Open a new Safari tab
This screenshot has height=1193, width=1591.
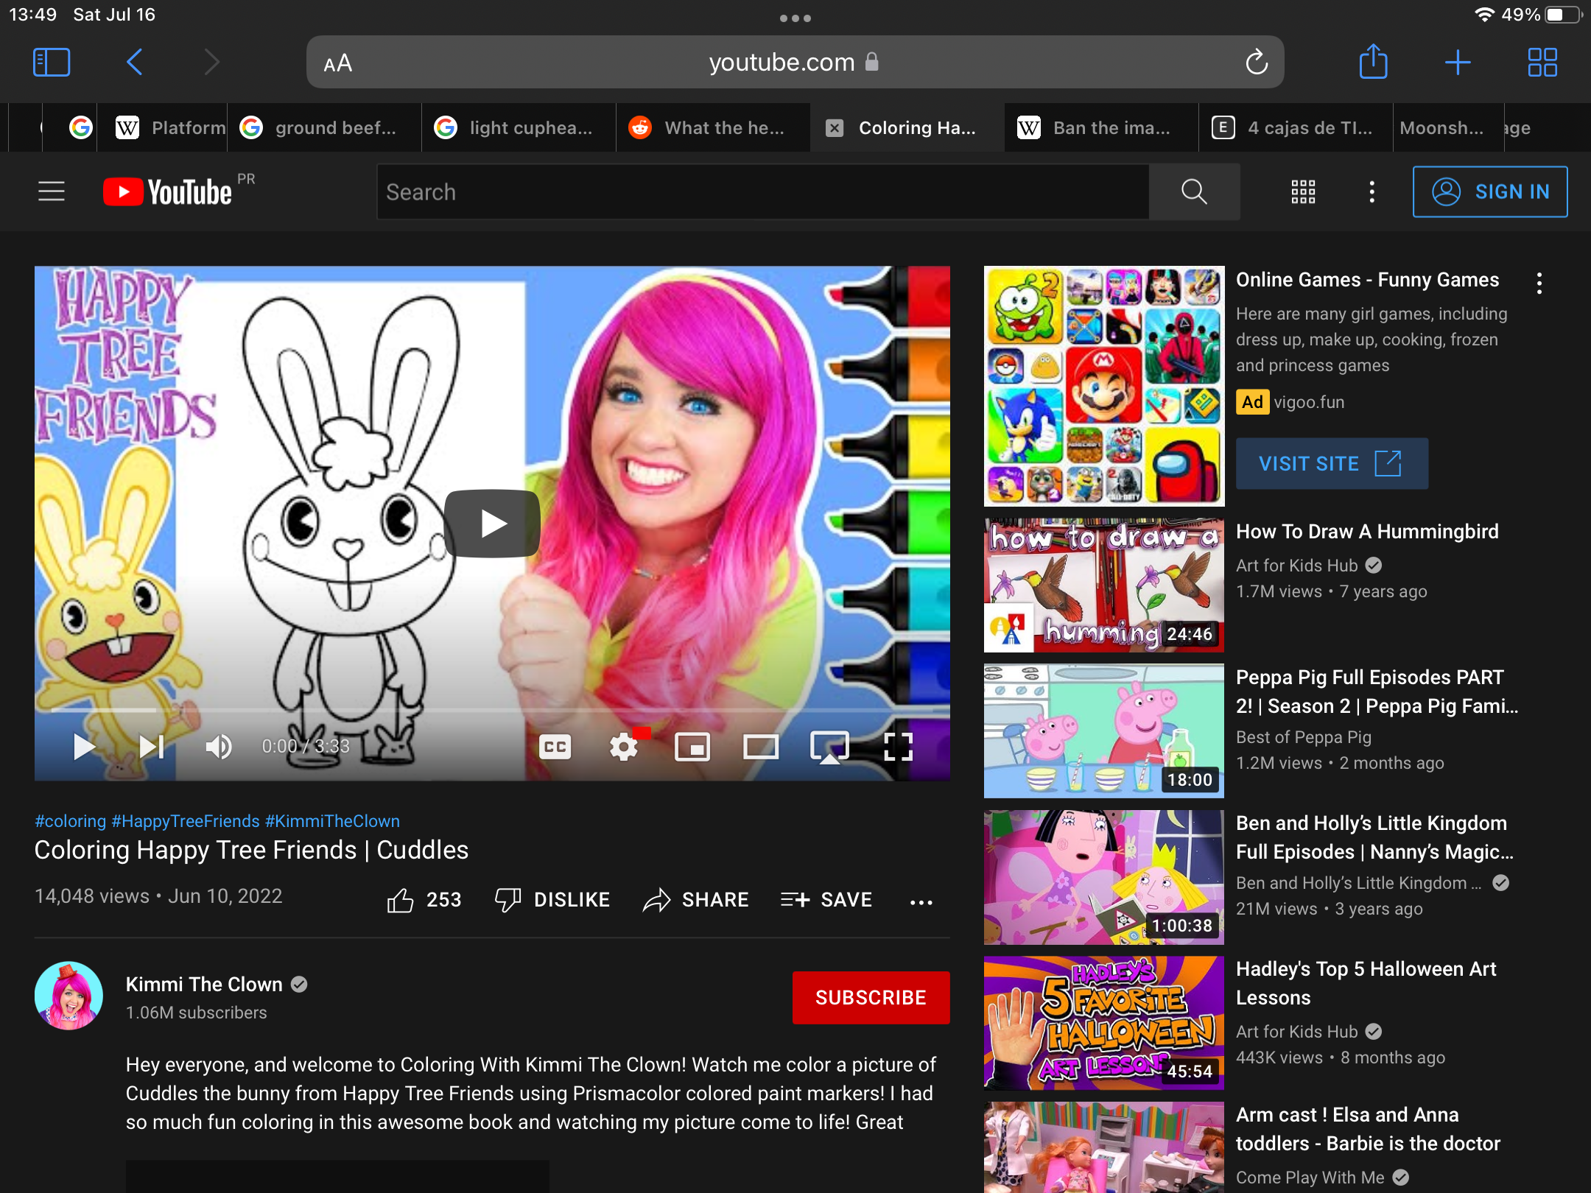point(1458,63)
